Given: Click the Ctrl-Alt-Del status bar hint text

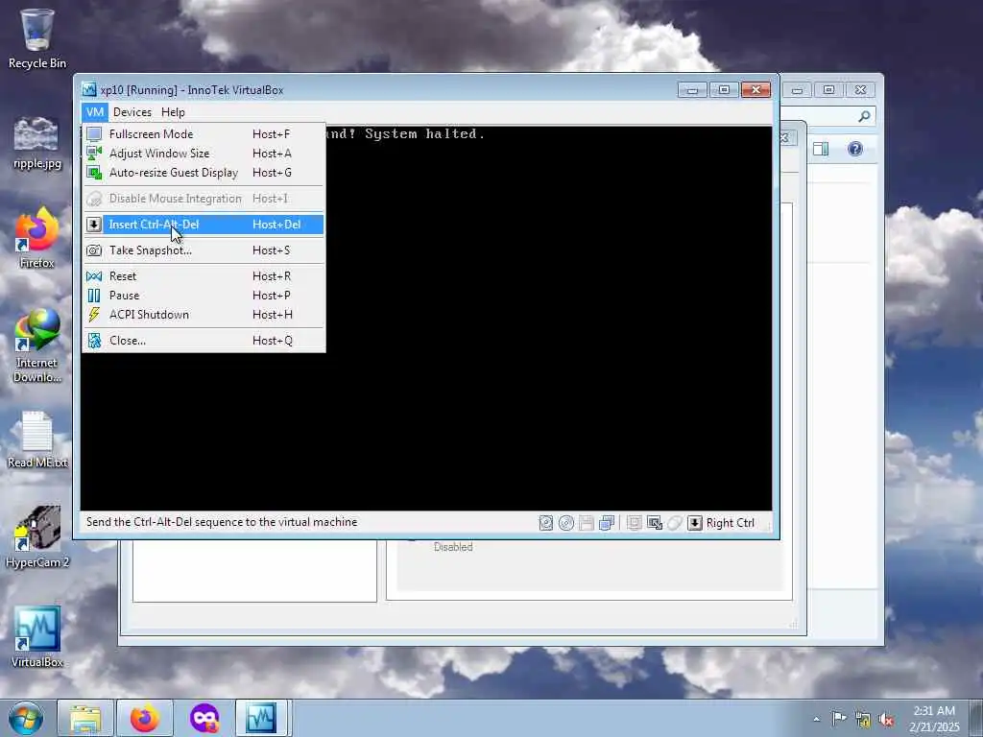Looking at the screenshot, I should tap(222, 522).
